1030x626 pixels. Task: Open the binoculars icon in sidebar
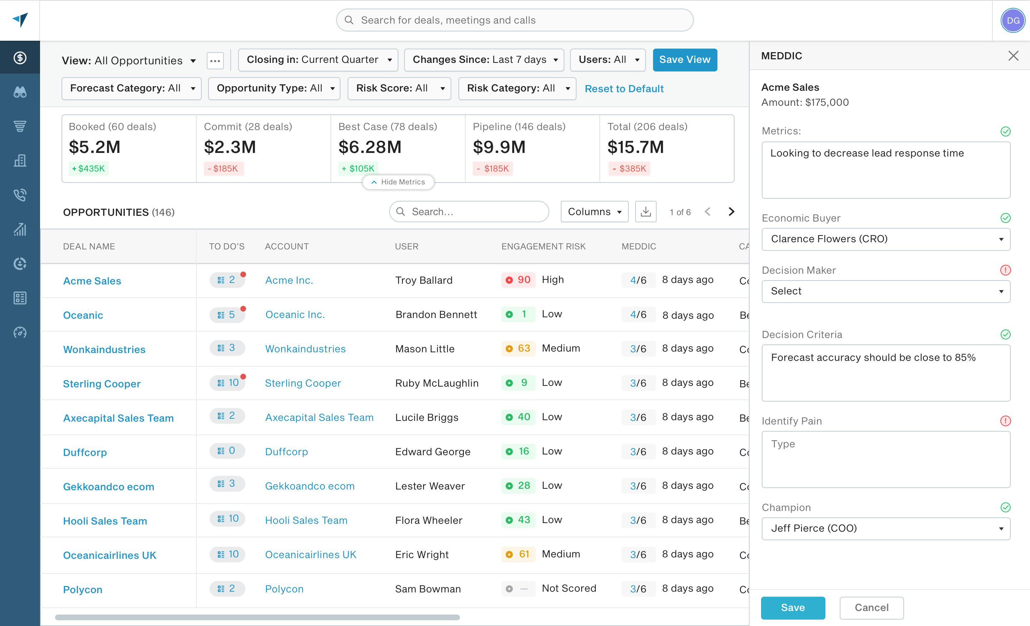point(20,92)
